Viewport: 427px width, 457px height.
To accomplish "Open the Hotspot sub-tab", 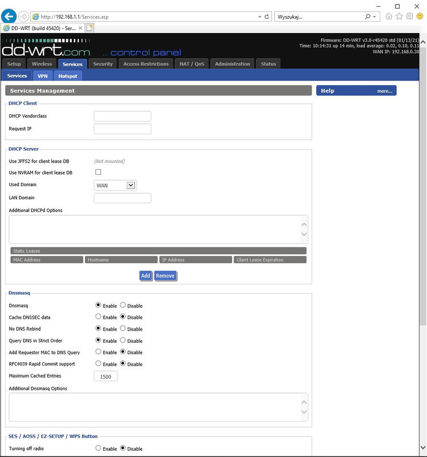I will click(67, 76).
